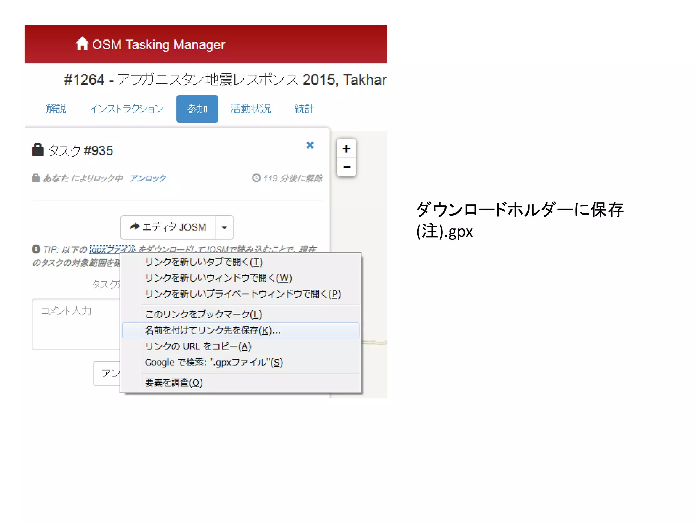This screenshot has width=697, height=523.
Task: Click the small lock icon before あなた
Action: point(36,178)
